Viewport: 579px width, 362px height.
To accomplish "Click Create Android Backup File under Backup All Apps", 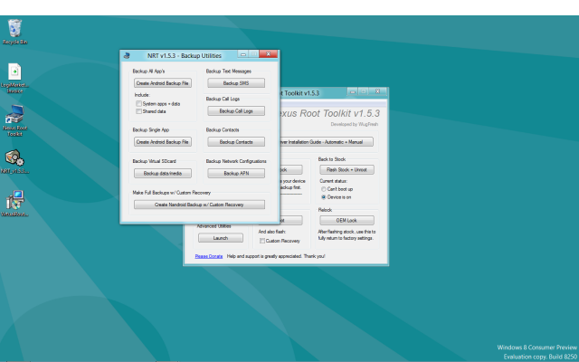I will pyautogui.click(x=163, y=83).
